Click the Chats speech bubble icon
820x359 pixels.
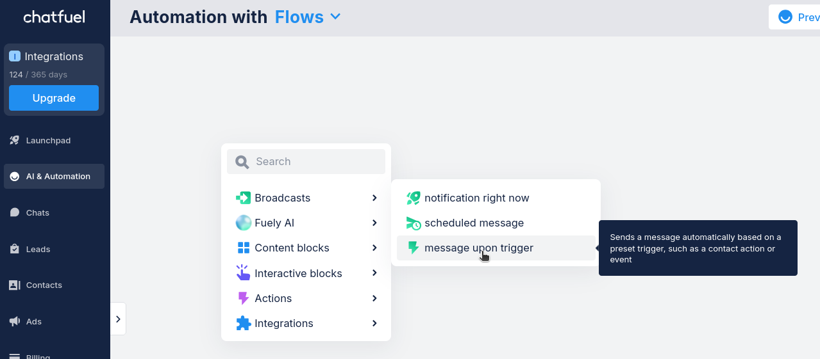15,212
